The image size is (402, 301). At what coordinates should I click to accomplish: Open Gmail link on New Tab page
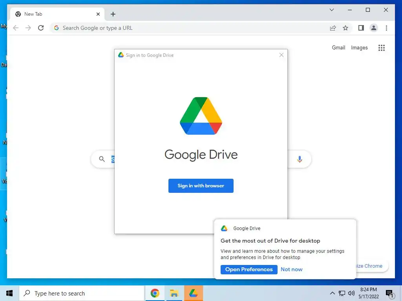(x=338, y=47)
